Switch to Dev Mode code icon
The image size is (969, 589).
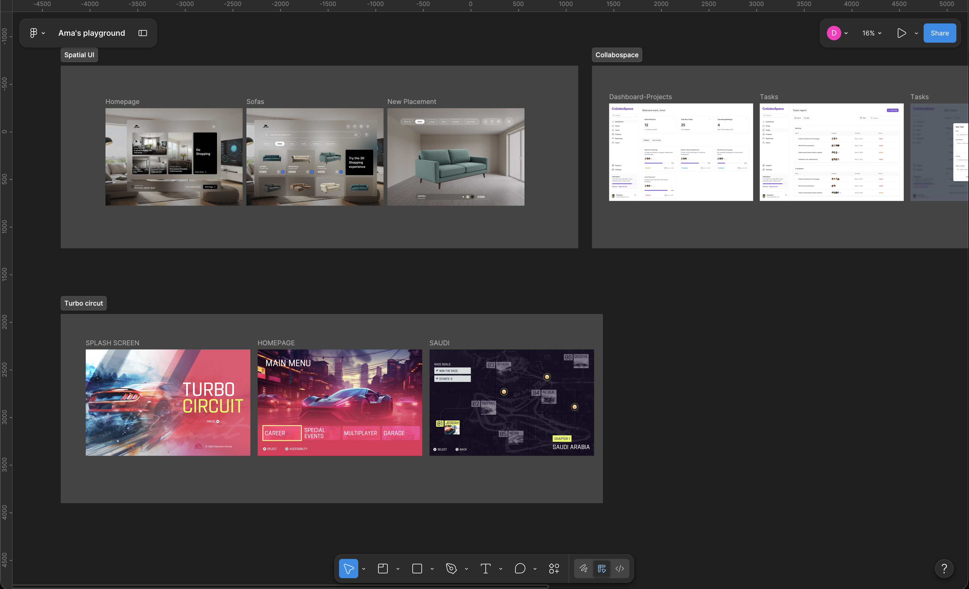(620, 568)
